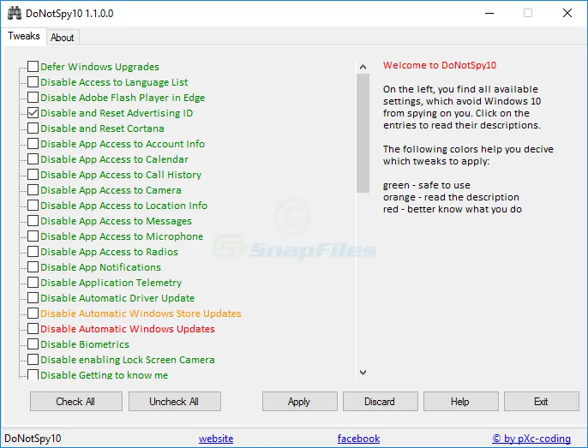This screenshot has height=448, width=588.
Task: Apply the selected tweaks
Action: coord(300,402)
